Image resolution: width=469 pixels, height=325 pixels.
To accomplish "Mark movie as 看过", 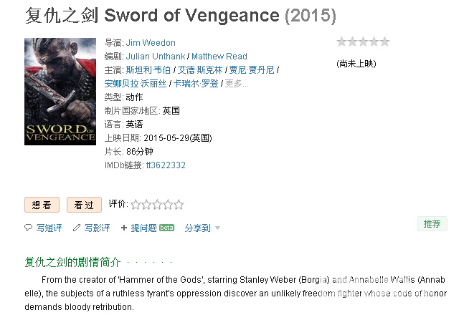I will tap(84, 205).
